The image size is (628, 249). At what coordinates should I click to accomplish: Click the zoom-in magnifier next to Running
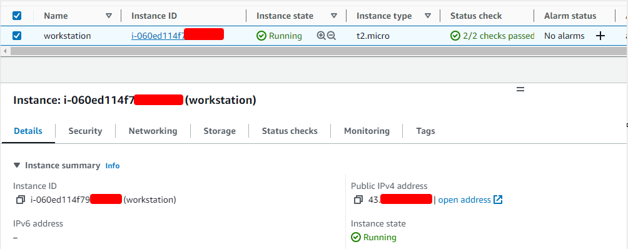tap(321, 36)
